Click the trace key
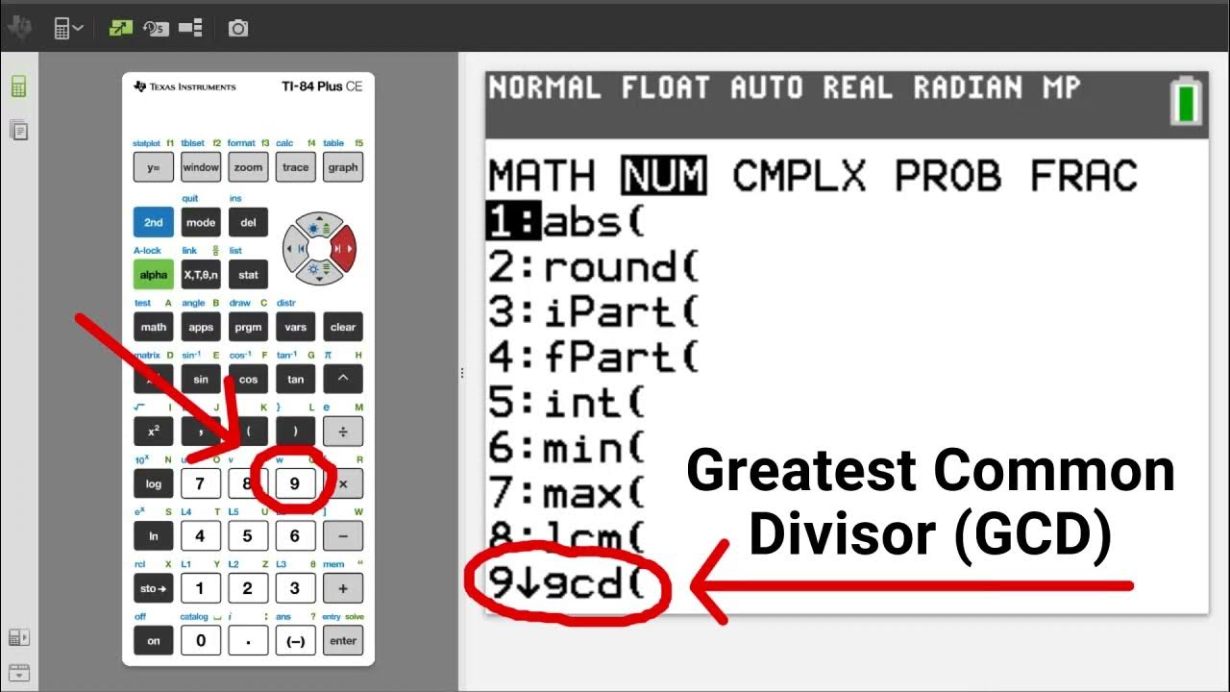Image resolution: width=1230 pixels, height=692 pixels. pyautogui.click(x=296, y=167)
